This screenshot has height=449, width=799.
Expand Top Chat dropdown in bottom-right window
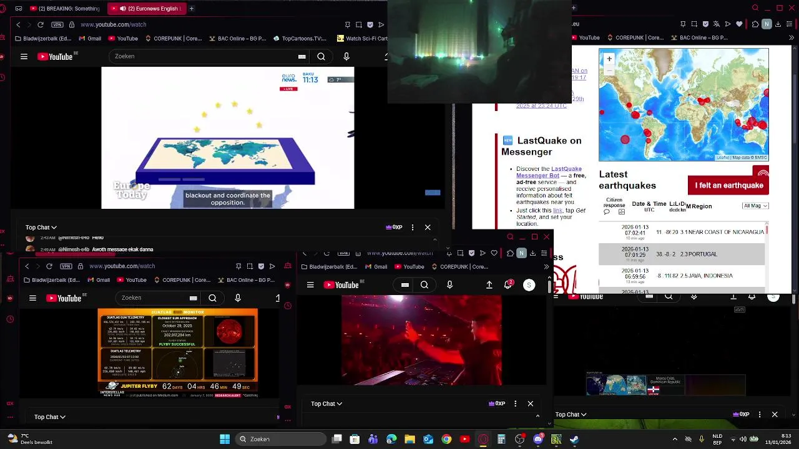571,415
